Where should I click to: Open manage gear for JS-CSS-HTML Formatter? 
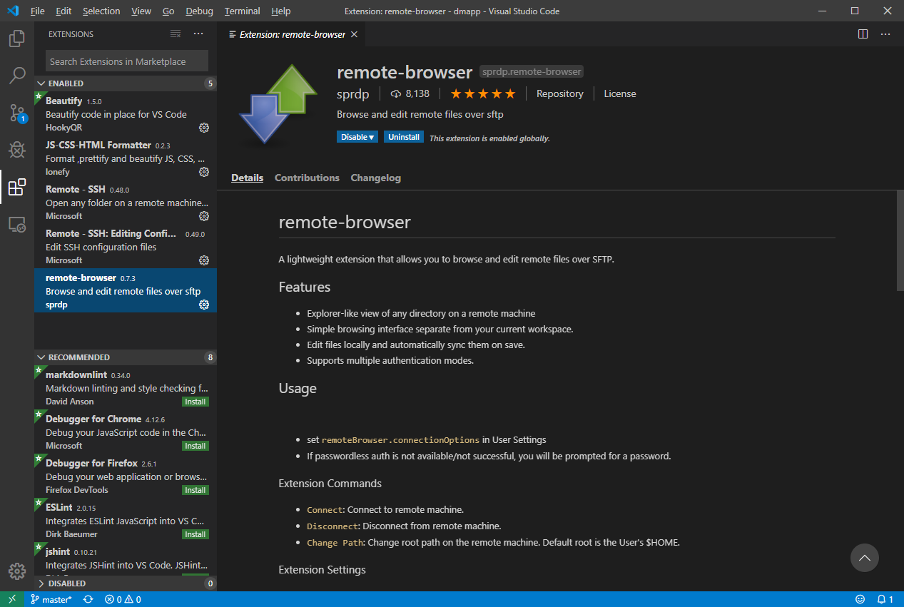coord(204,172)
